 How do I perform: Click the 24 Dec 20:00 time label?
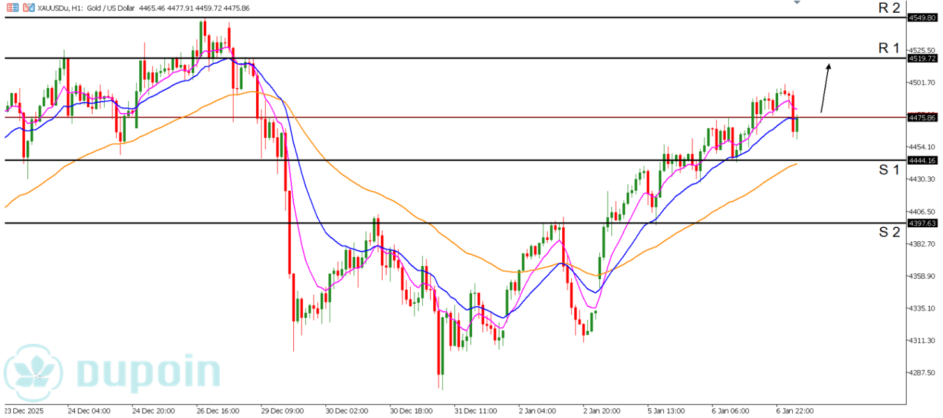pyautogui.click(x=153, y=411)
